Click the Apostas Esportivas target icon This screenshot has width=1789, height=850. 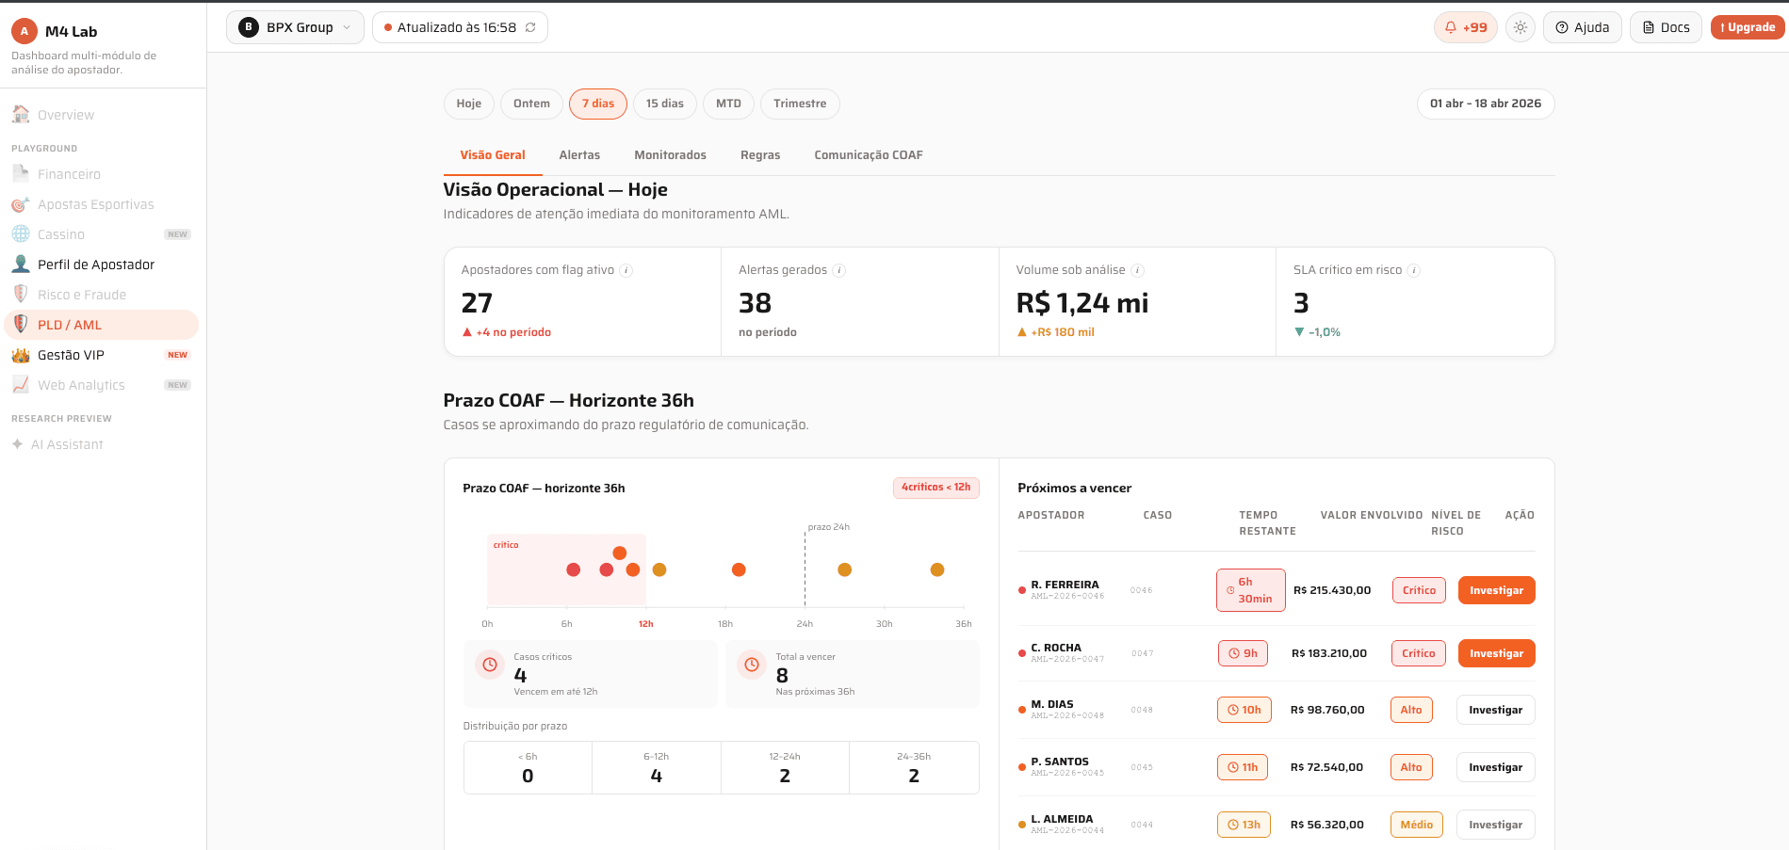(x=21, y=204)
